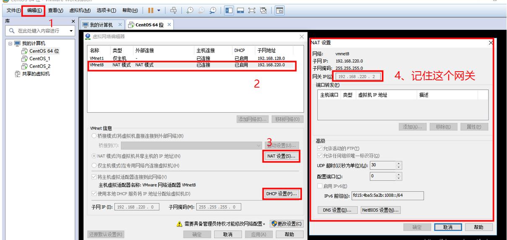Screen dimensions: 507x240
Task: Select CentOS_1 in the library tree
Action: (39, 59)
